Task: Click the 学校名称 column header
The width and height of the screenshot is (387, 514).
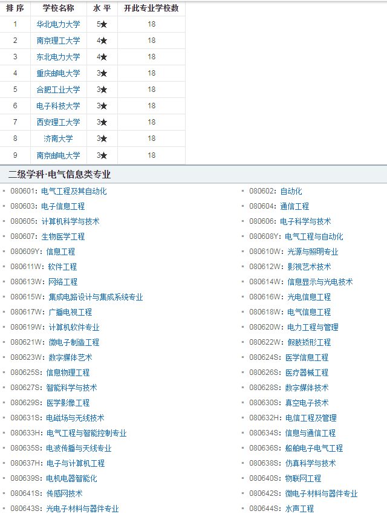Action: tap(58, 8)
